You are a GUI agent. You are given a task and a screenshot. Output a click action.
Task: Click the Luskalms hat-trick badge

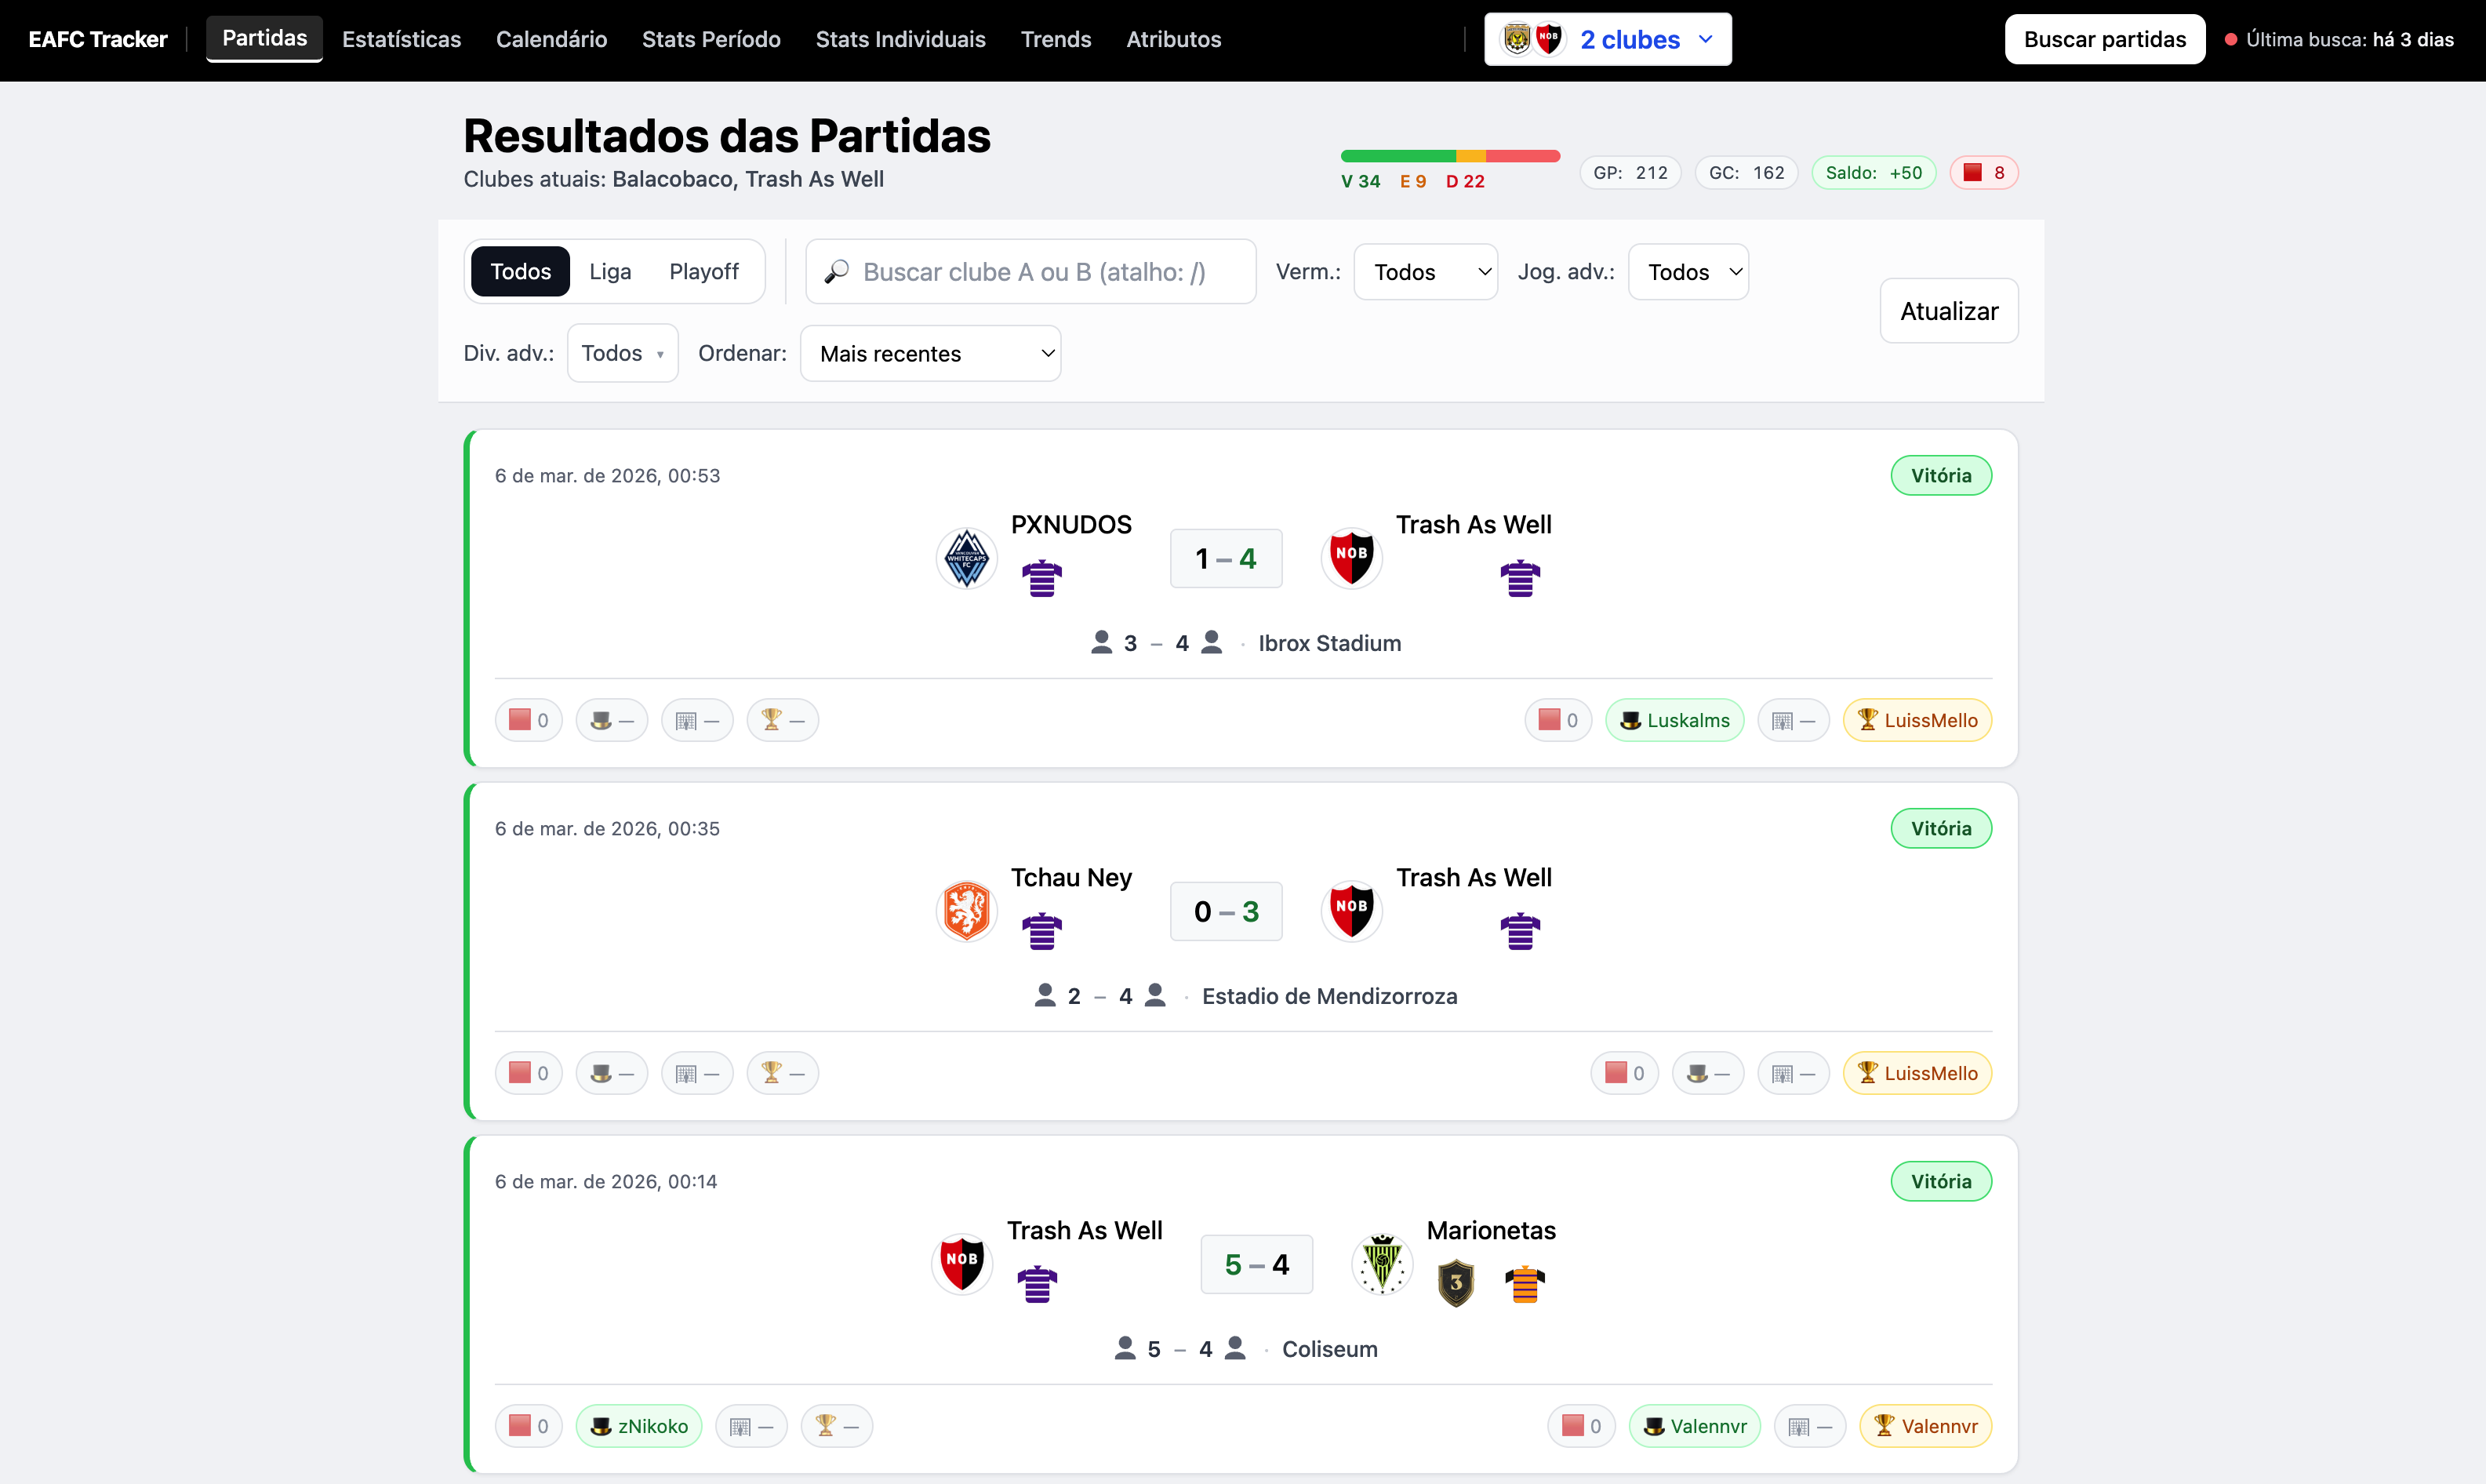pos(1674,720)
